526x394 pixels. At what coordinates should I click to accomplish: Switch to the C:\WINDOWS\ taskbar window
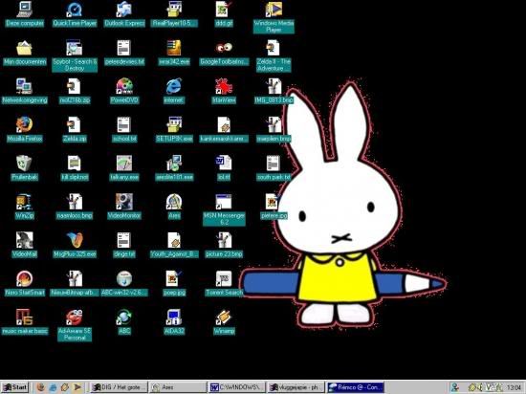[237, 387]
